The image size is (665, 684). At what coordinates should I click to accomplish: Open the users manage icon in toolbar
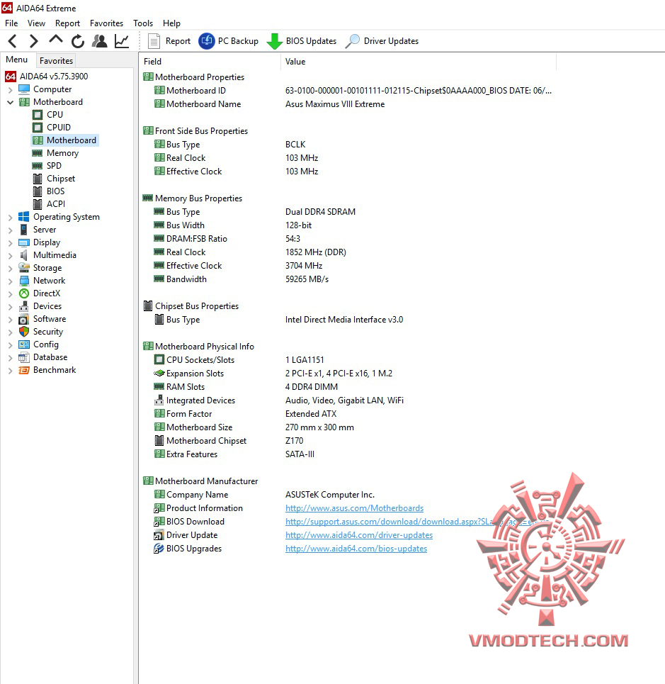tap(100, 41)
